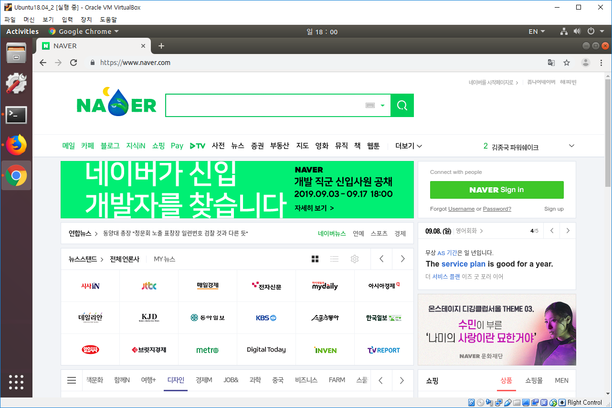612x408 pixels.
Task: Select the 상품 shopping tab
Action: [506, 380]
